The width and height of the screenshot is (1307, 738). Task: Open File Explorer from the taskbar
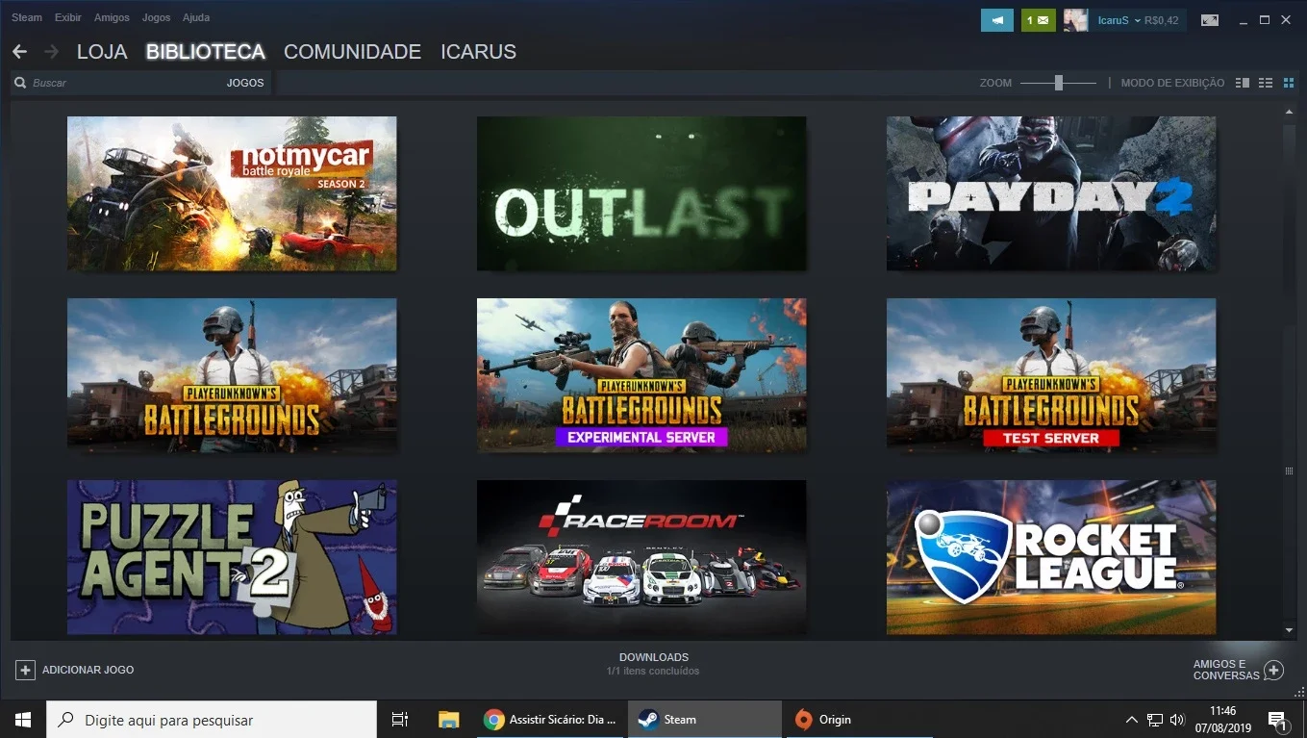(448, 720)
